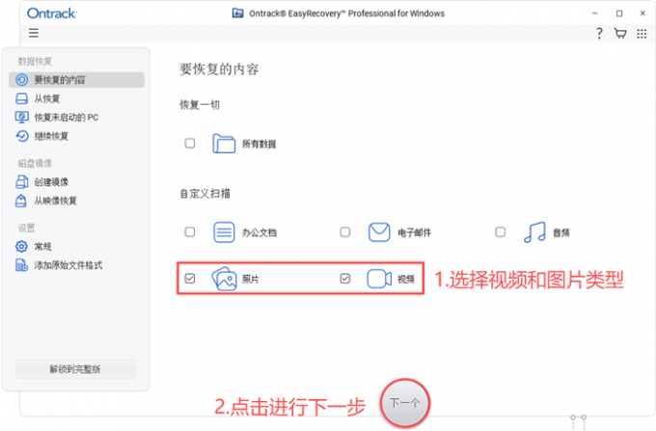Click the 音频 label
This screenshot has height=431, width=656.
pyautogui.click(x=561, y=232)
